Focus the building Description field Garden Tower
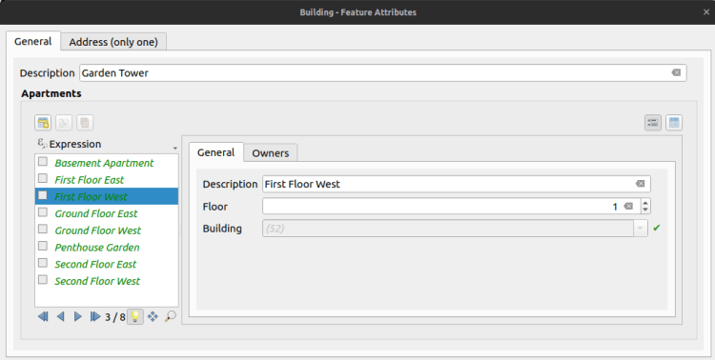 383,73
